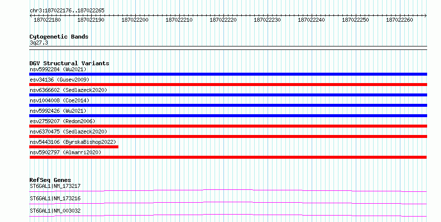Screen dimensions: 441x222
Task: Select the red bar for nsv6370475
Action: pyautogui.click(x=228, y=136)
